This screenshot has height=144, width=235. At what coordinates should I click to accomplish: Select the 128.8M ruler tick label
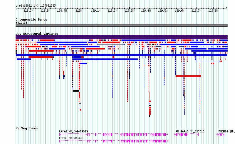(x=45, y=11)
